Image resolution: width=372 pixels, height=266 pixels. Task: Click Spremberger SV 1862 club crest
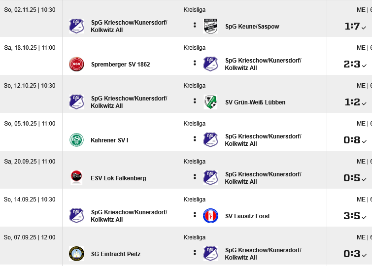click(76, 64)
